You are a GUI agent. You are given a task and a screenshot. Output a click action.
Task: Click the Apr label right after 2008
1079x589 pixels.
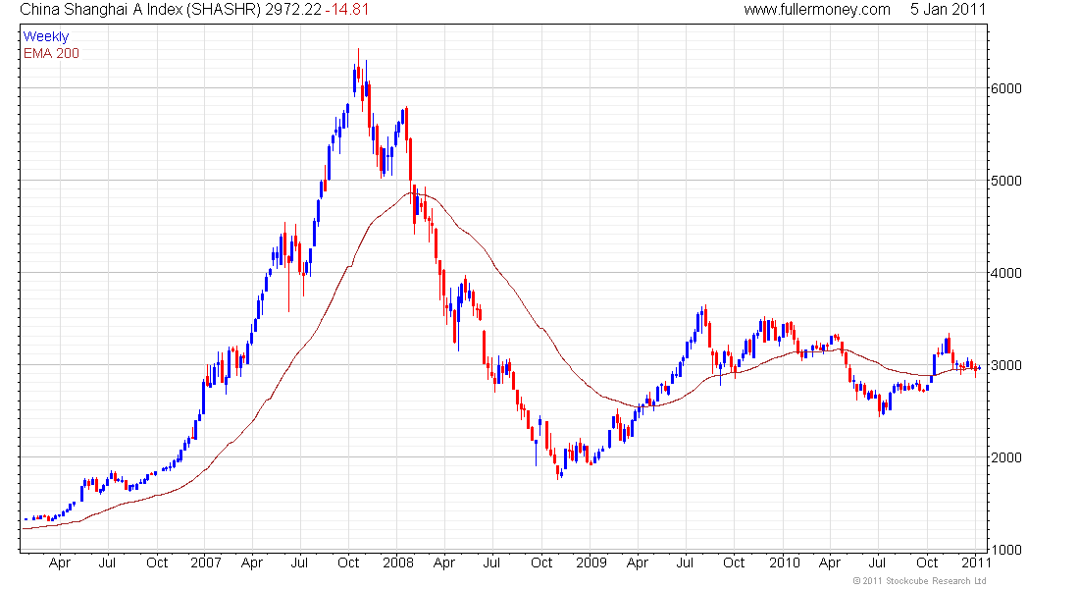point(443,563)
